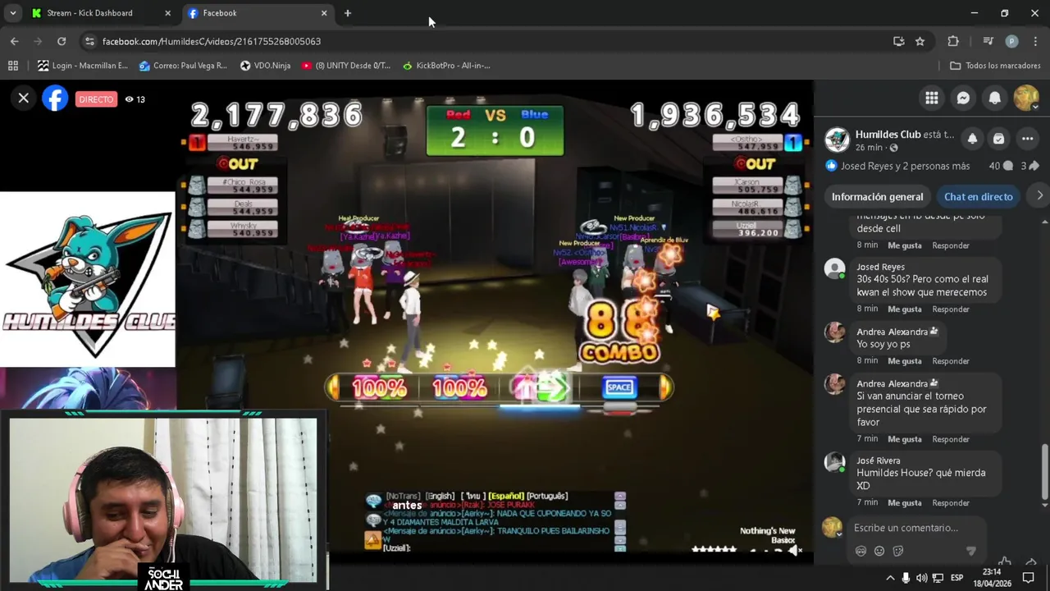Open KickBotPro bookmark
Viewport: 1050px width, 591px height.
(x=446, y=66)
